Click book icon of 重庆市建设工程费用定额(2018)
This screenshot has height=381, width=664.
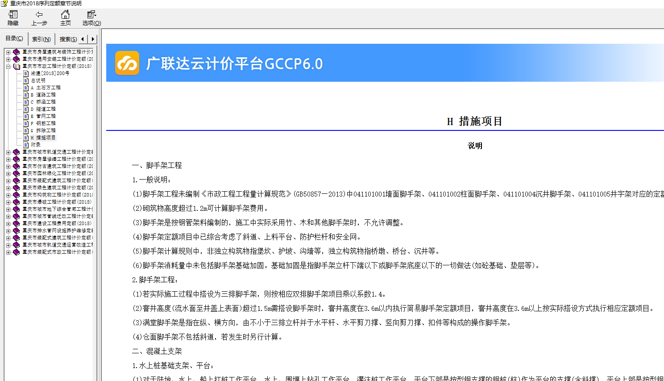tap(17, 223)
